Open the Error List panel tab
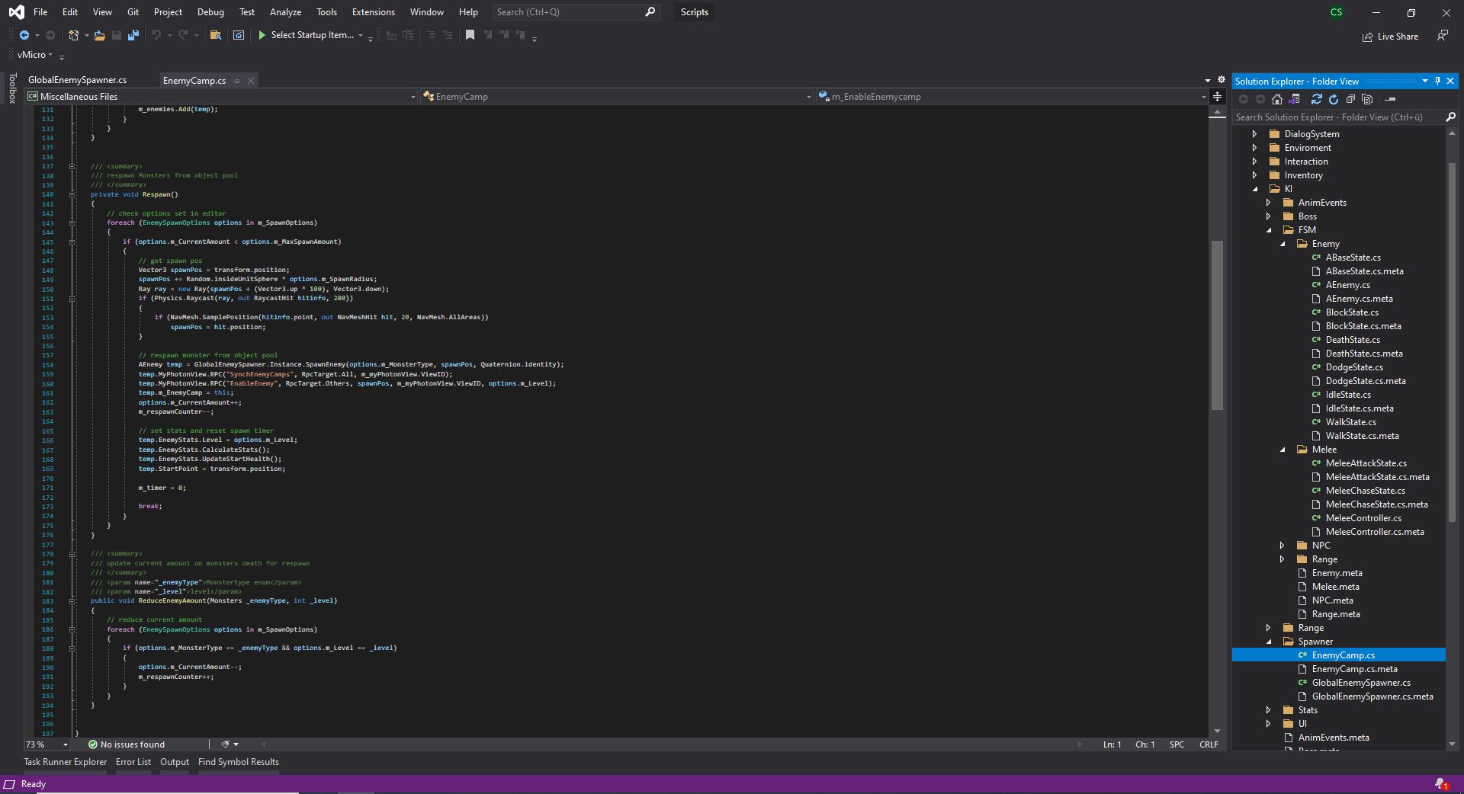Viewport: 1464px width, 794px height. click(x=133, y=762)
